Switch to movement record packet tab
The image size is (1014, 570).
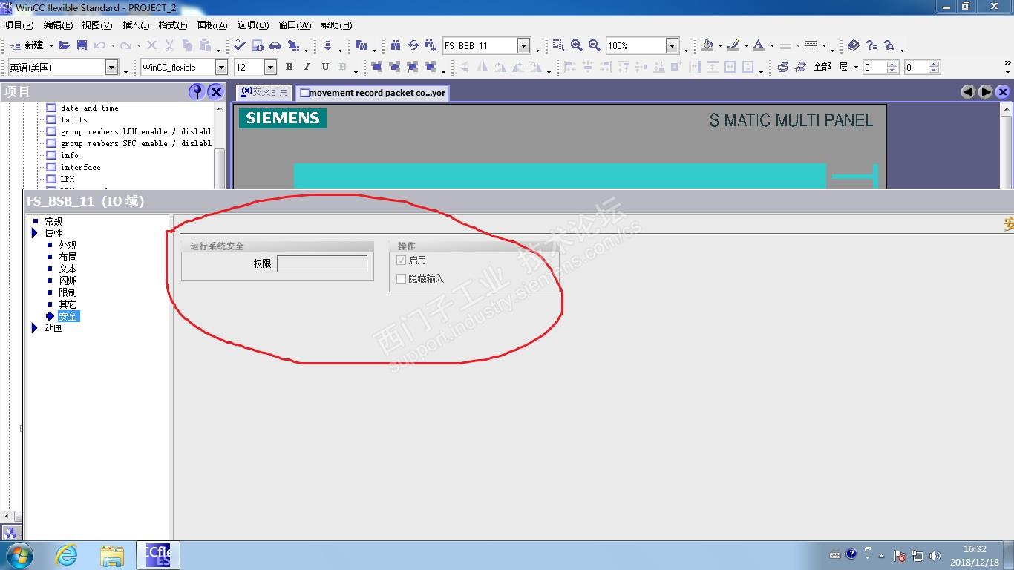pyautogui.click(x=373, y=93)
